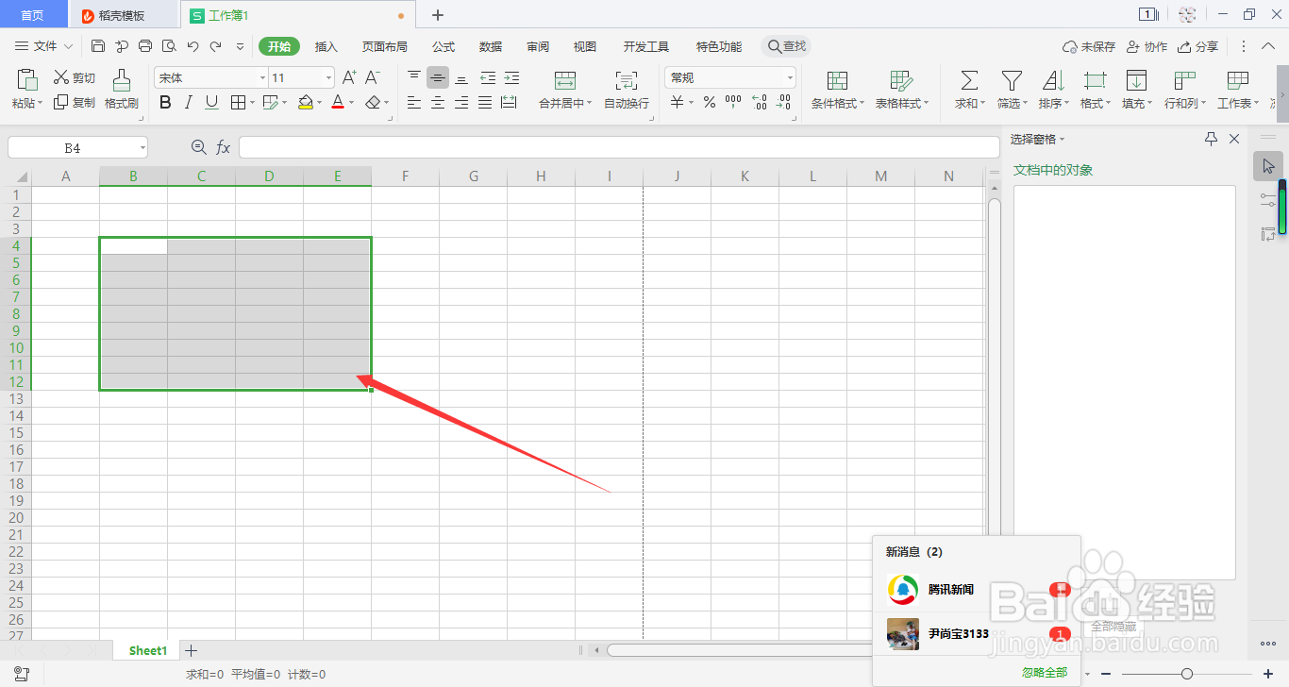Viewport: 1289px width, 687px height.
Task: Click the zoom magnifier next to fx
Action: click(198, 147)
